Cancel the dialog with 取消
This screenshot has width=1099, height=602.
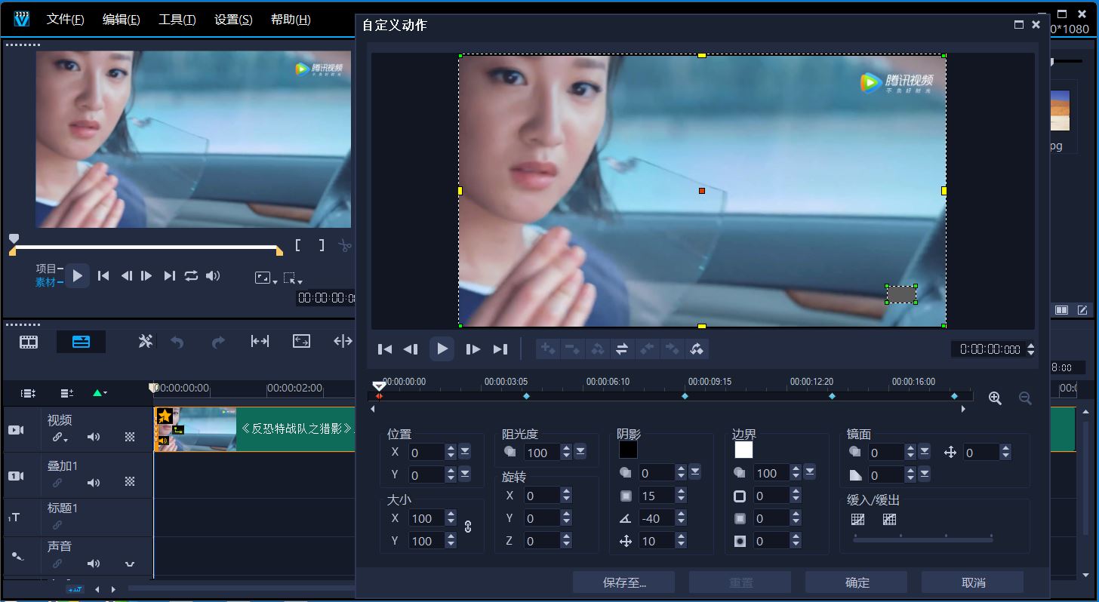point(973,582)
